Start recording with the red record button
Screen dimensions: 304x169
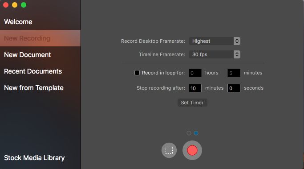(x=192, y=150)
